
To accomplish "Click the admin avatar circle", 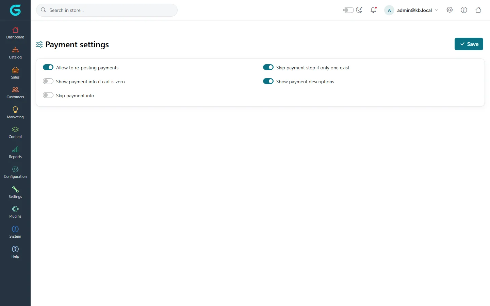I will (x=389, y=10).
